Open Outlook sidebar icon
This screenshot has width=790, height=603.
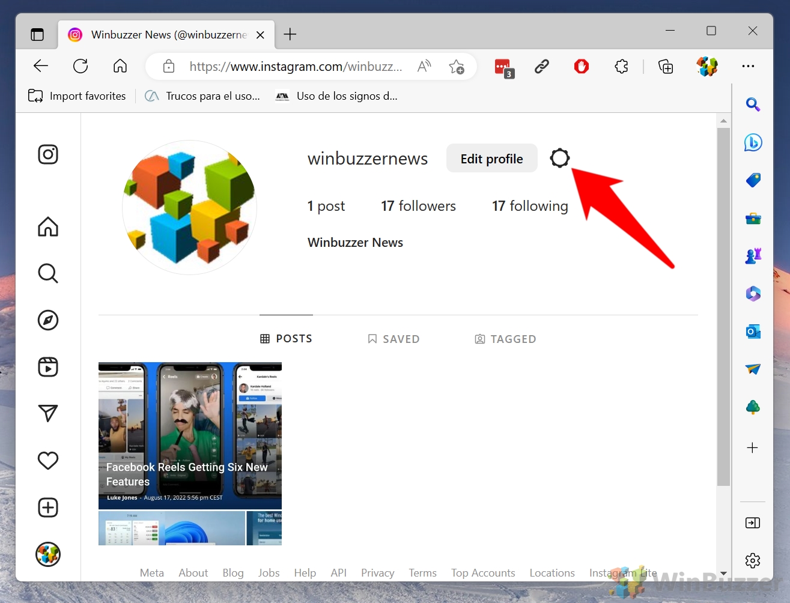tap(753, 332)
